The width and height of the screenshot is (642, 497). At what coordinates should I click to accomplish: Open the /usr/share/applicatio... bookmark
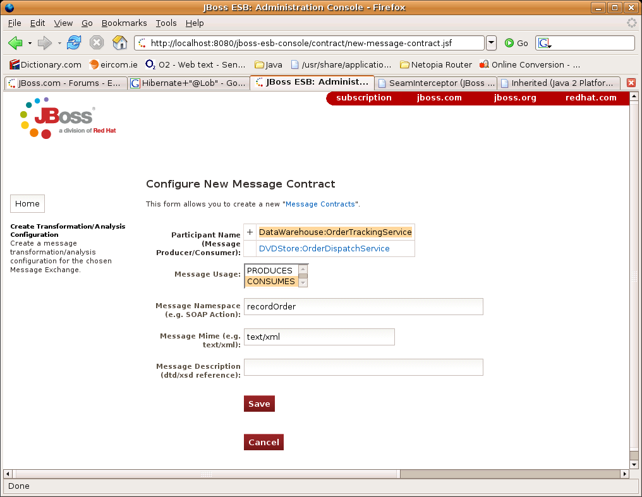point(341,64)
